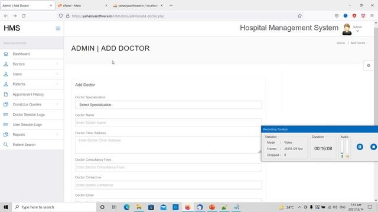Click the Windows taskbar search box
The height and width of the screenshot is (212, 378).
pyautogui.click(x=54, y=207)
